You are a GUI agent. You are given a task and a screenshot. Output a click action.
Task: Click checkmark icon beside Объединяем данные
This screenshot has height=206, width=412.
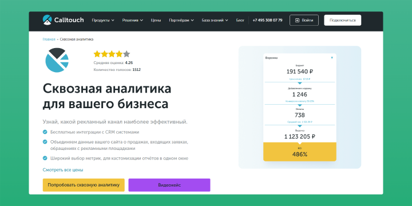(x=45, y=142)
